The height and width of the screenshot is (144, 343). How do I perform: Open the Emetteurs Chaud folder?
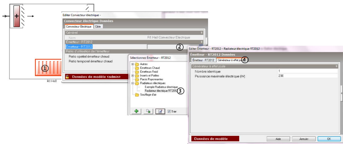pyautogui.click(x=149, y=67)
